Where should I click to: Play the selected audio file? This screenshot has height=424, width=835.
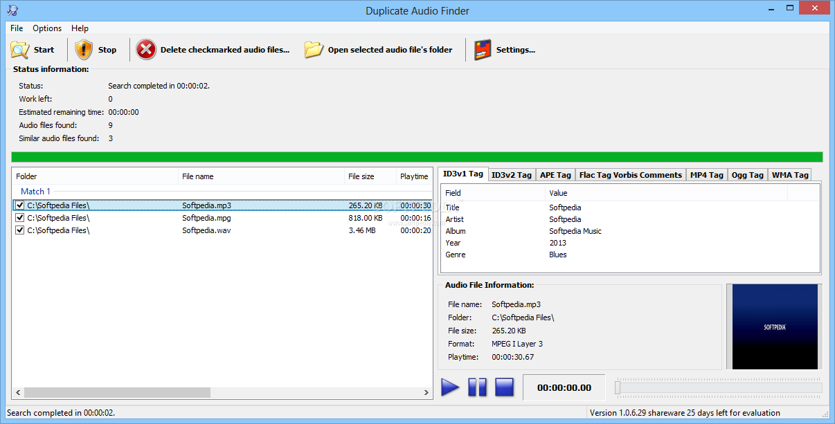pos(450,387)
